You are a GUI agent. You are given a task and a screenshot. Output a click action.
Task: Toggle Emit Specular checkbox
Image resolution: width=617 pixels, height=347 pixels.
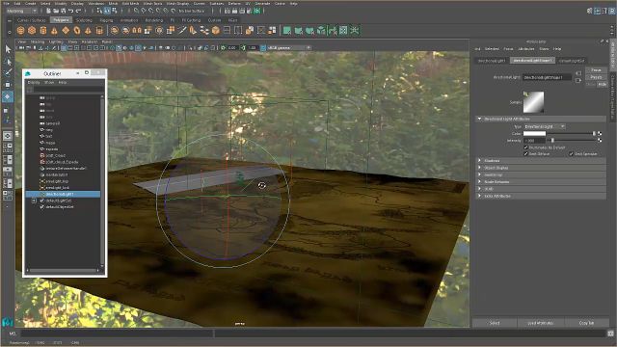click(x=572, y=154)
